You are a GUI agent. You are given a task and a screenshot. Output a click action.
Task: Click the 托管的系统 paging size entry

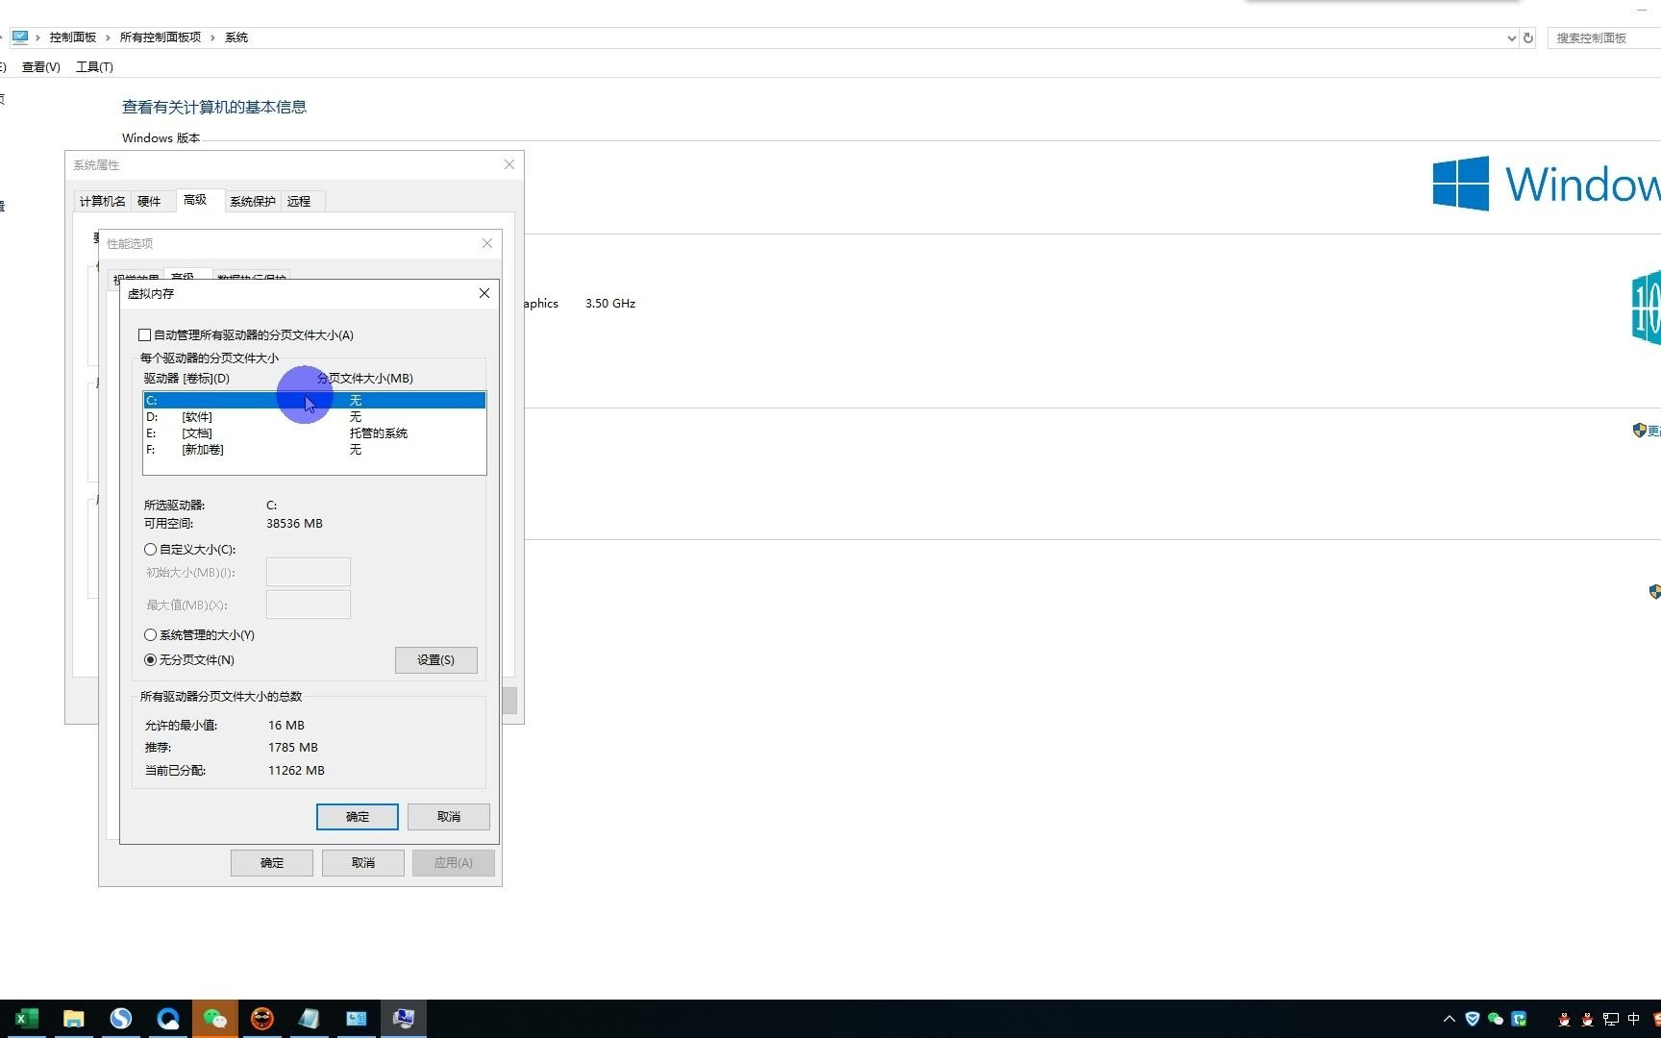[379, 433]
